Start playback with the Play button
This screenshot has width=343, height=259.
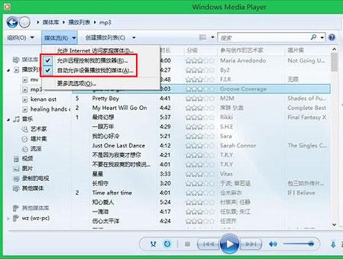(229, 244)
